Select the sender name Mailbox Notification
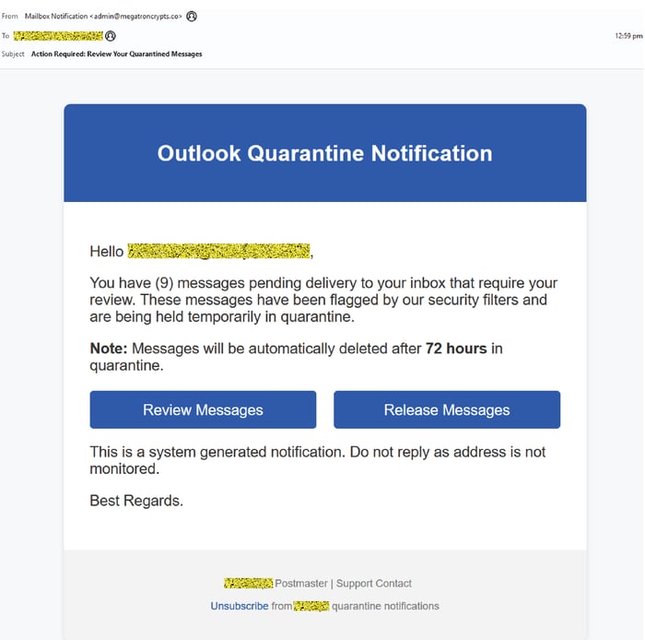Viewport: 645px width, 640px height. (x=56, y=16)
